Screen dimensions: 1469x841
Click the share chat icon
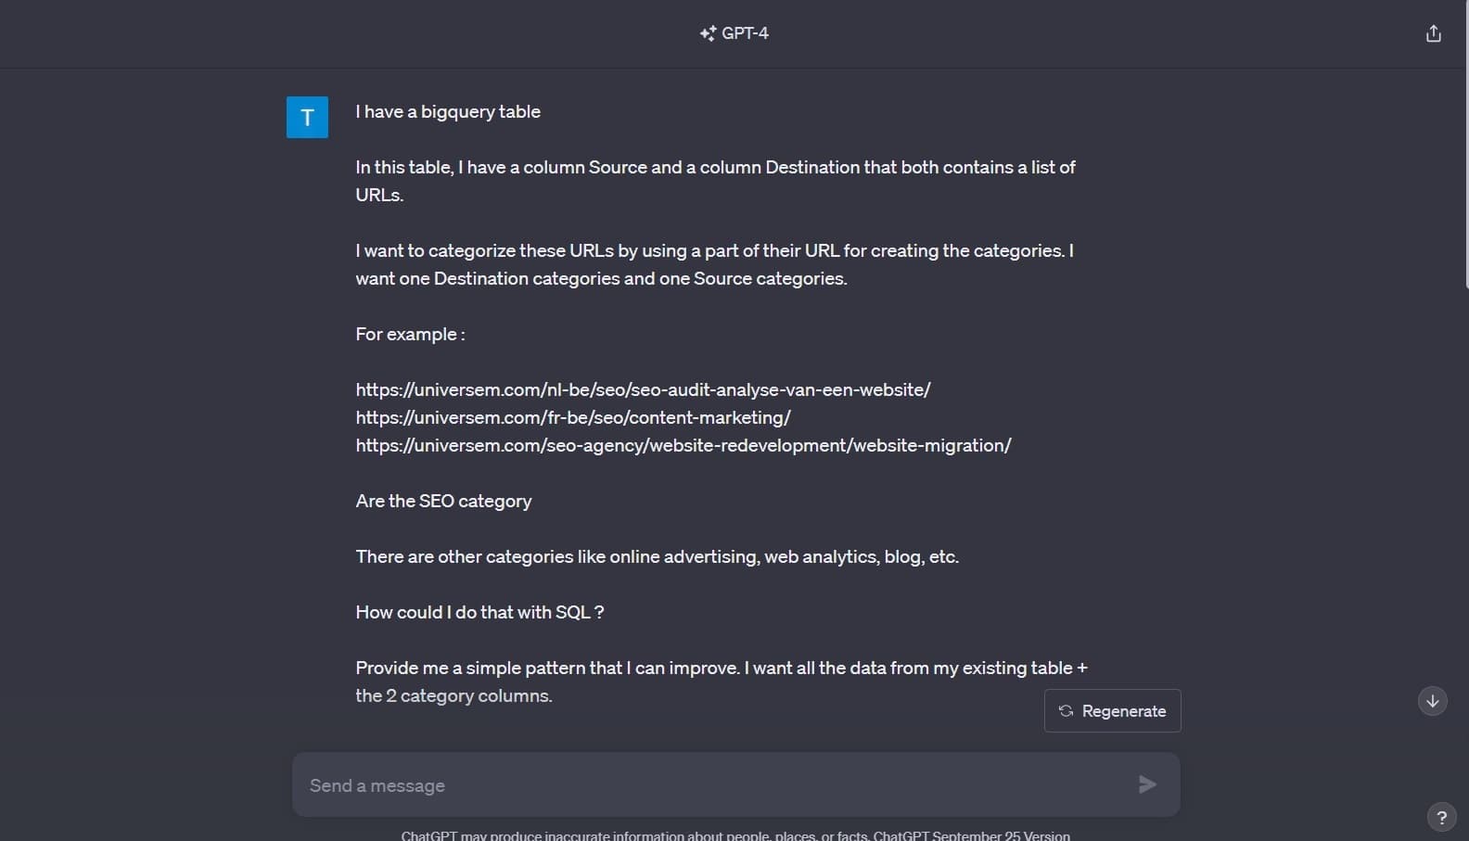click(1433, 33)
